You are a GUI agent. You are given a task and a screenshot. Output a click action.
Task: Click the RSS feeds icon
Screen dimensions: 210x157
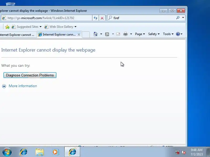point(107,34)
